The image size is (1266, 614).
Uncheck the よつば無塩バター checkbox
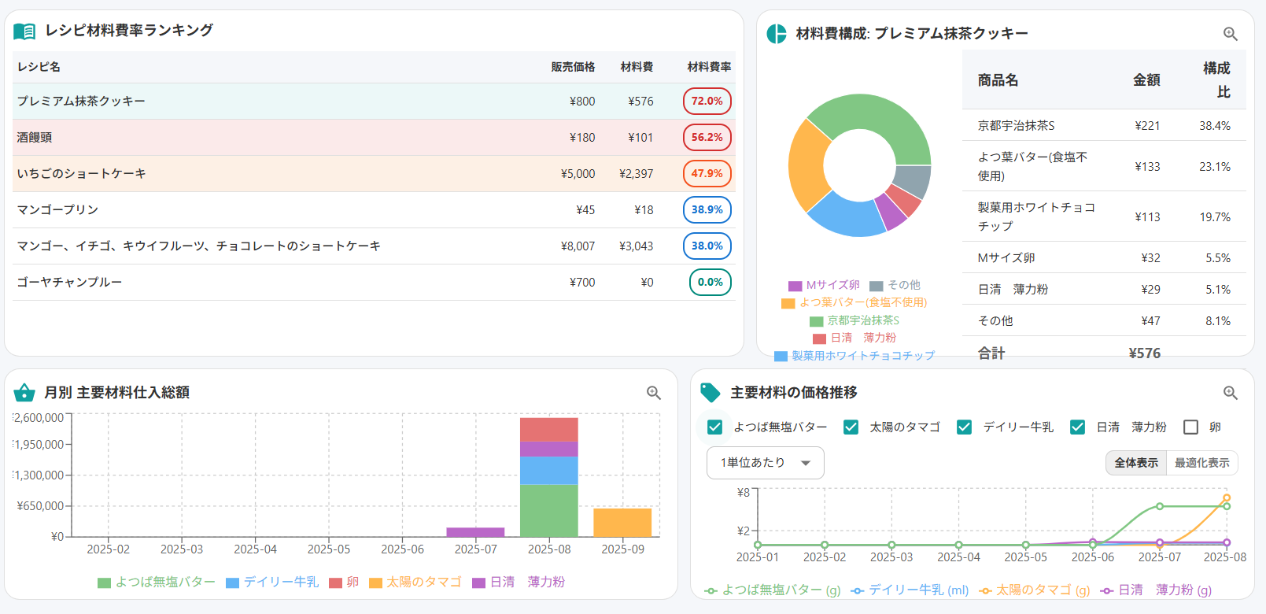click(714, 427)
